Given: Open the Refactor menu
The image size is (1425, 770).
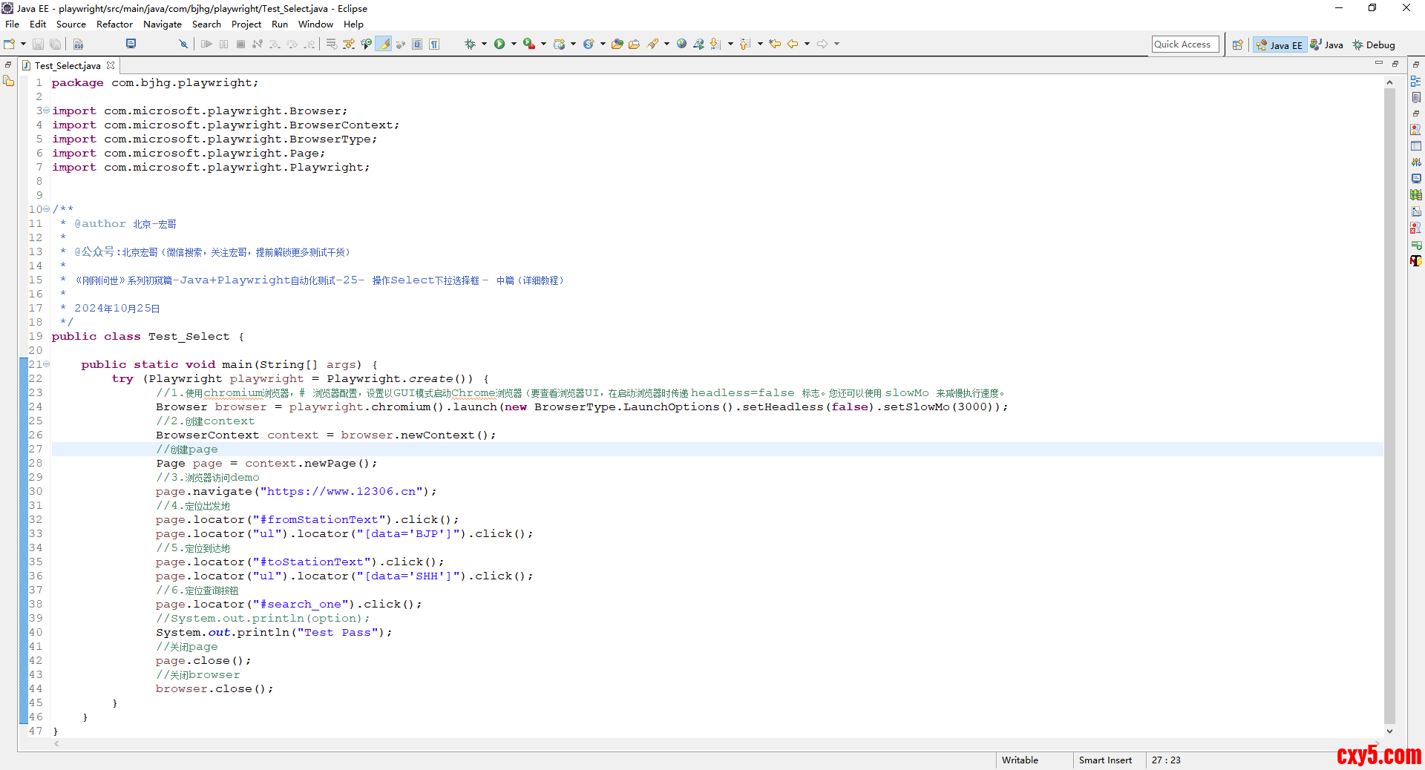Looking at the screenshot, I should pos(114,24).
